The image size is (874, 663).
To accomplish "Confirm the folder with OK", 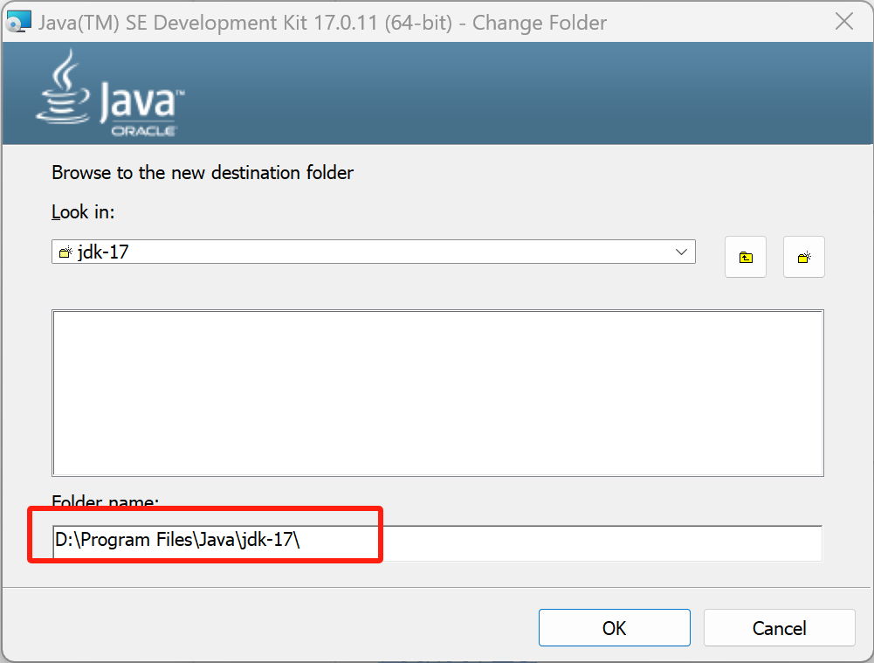I will point(615,628).
